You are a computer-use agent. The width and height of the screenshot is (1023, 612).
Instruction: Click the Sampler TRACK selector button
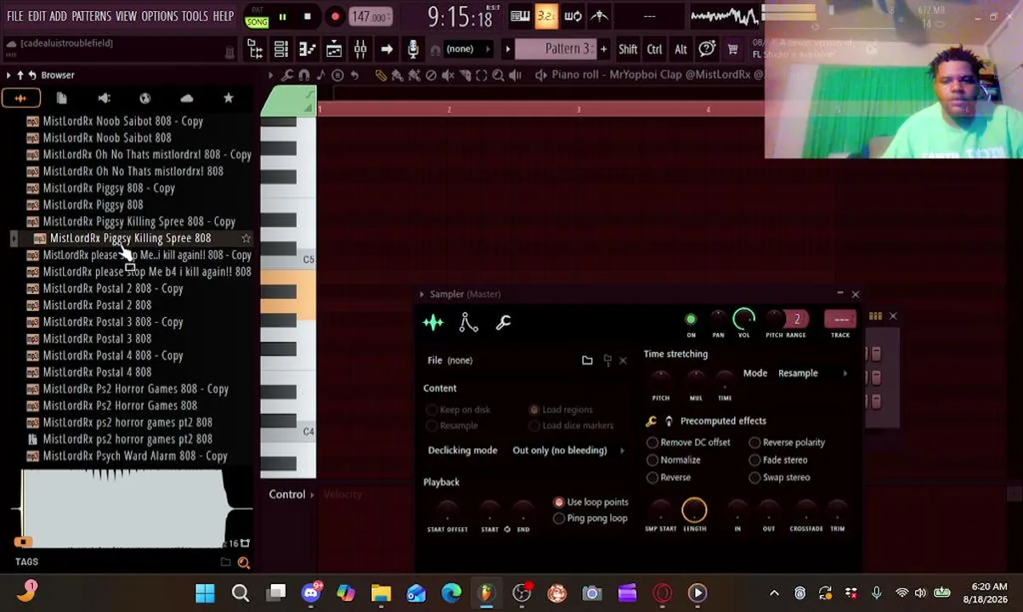(x=840, y=320)
